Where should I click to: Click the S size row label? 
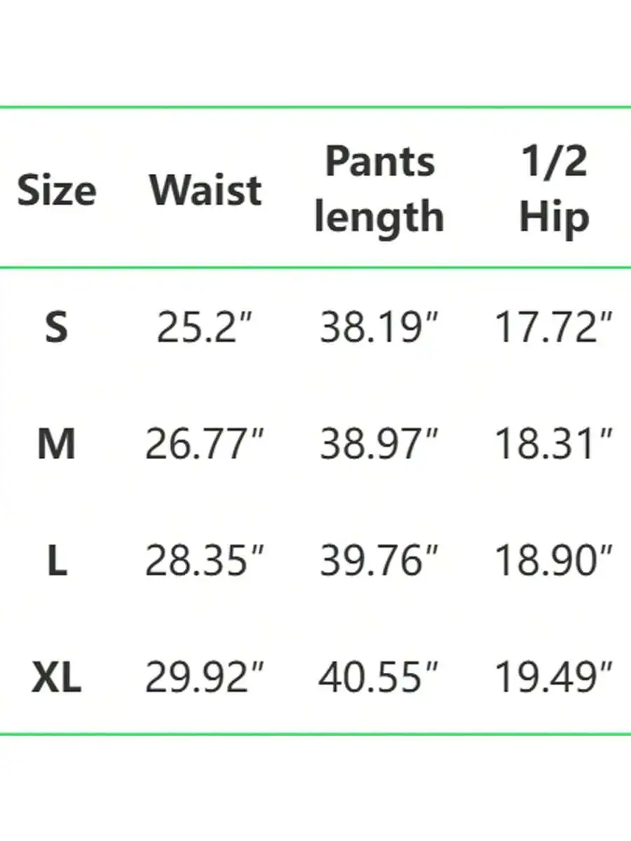57,327
